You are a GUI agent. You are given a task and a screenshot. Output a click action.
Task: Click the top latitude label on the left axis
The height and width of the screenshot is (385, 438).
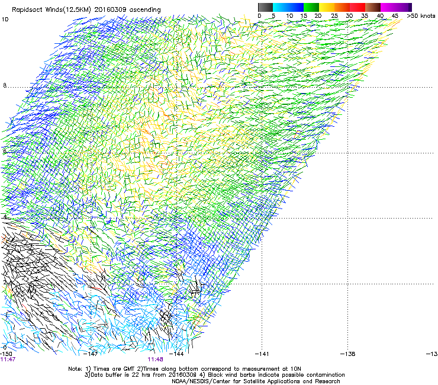[5, 20]
